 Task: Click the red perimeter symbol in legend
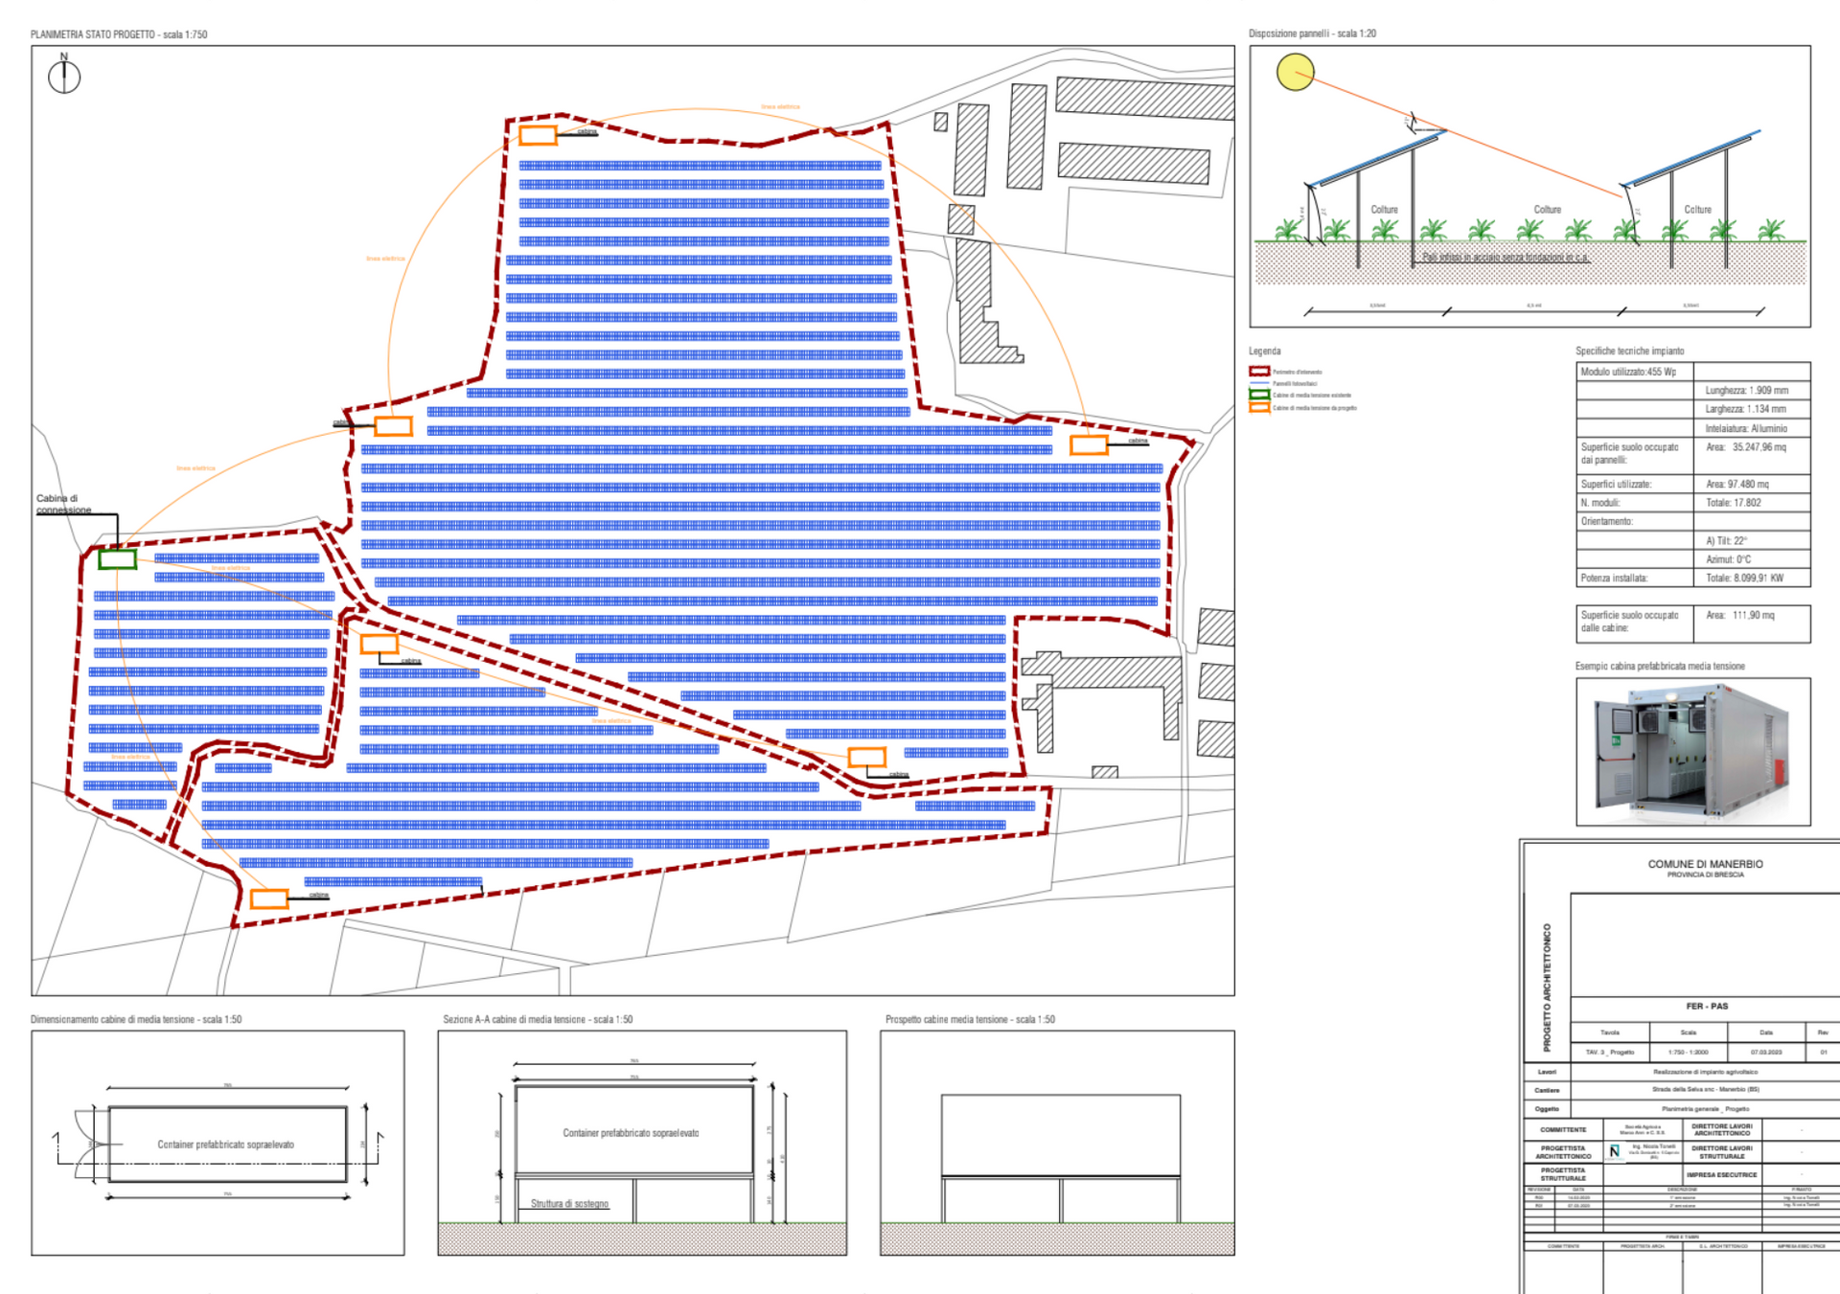[x=1259, y=372]
